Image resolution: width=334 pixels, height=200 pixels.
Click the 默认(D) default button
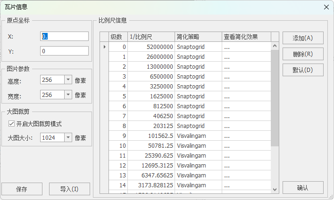[x=303, y=70]
